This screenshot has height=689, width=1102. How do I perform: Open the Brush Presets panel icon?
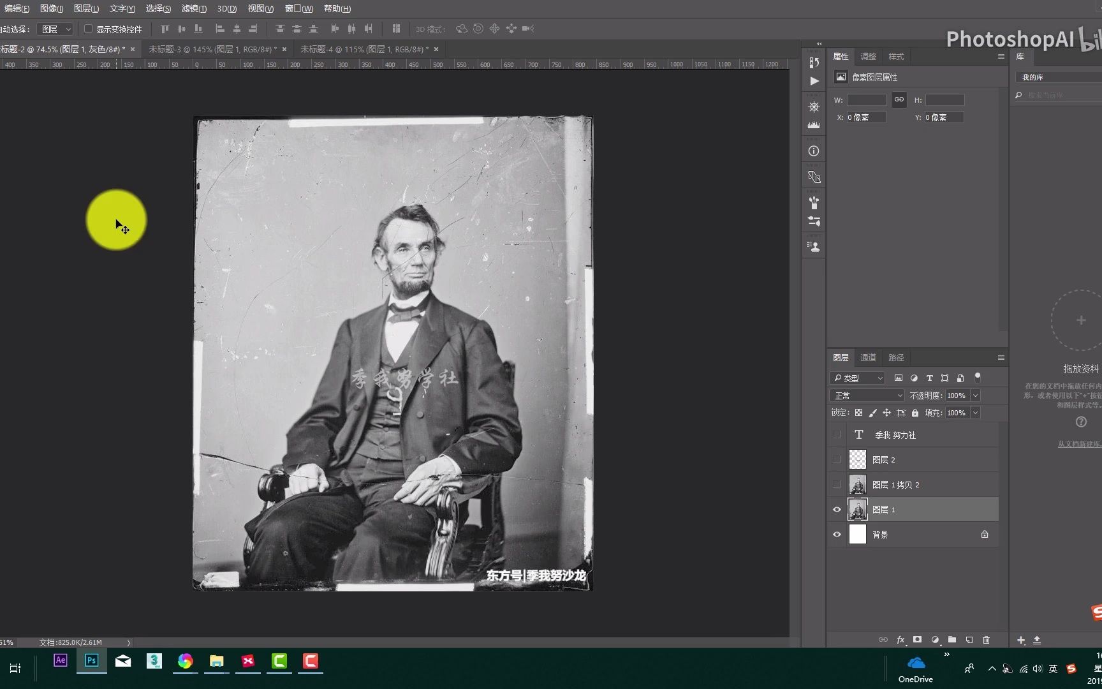click(x=814, y=202)
